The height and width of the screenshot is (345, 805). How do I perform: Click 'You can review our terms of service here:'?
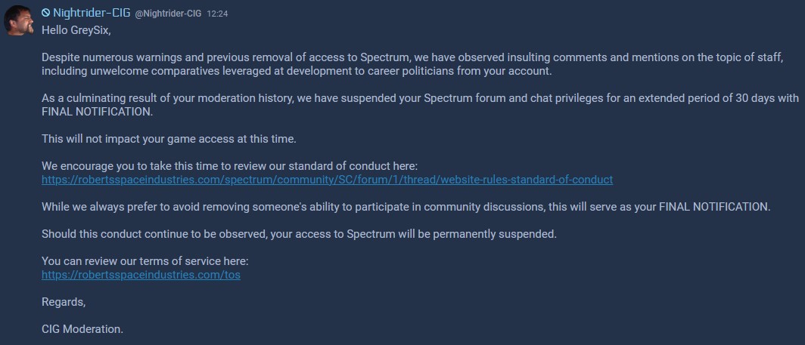coord(145,261)
